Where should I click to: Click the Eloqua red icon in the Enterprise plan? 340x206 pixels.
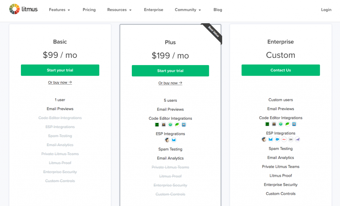[x=284, y=139]
